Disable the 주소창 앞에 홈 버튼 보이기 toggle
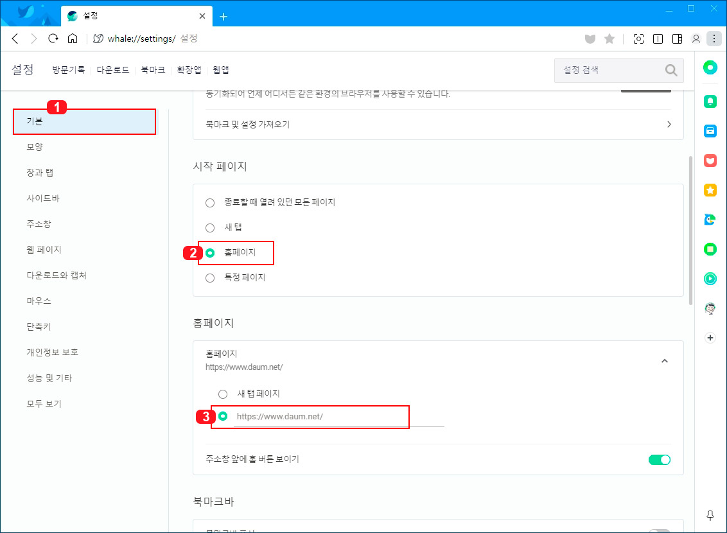The width and height of the screenshot is (727, 533). pyautogui.click(x=660, y=459)
